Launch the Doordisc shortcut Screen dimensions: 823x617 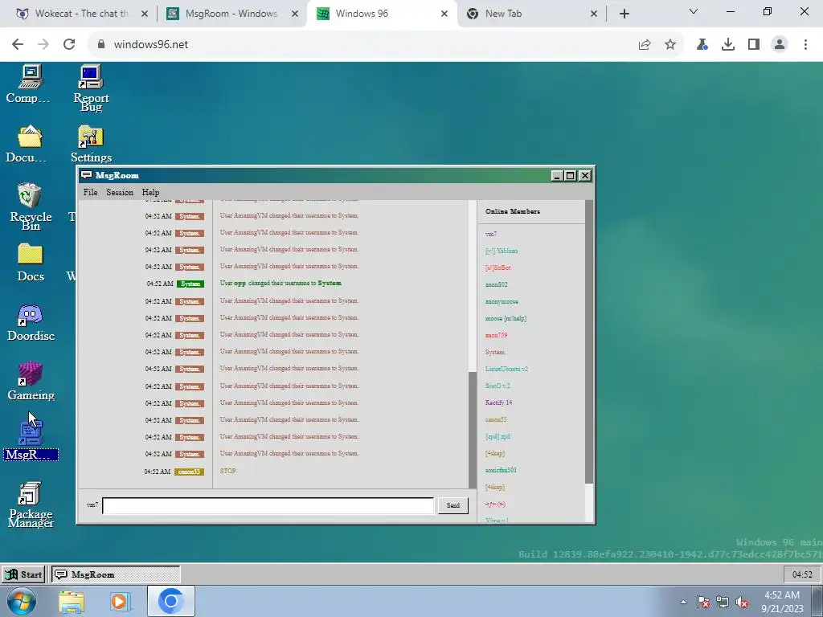(30, 322)
